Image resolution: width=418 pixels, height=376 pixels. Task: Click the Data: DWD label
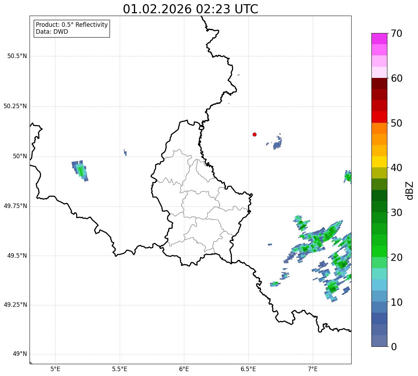click(52, 32)
